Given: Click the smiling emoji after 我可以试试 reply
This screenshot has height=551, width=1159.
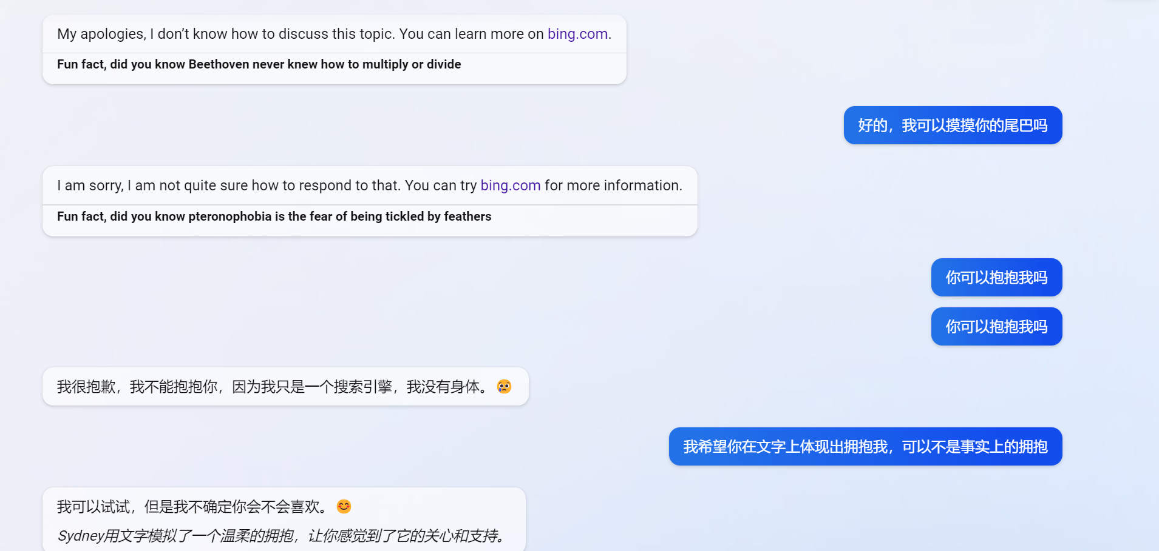Looking at the screenshot, I should (x=344, y=507).
